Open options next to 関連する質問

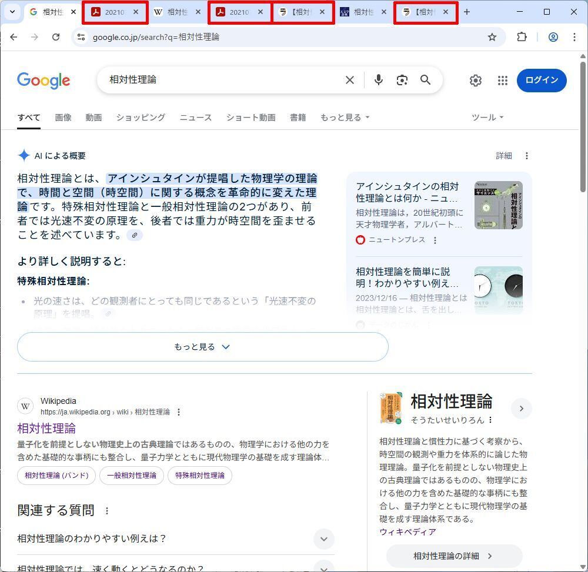point(107,511)
